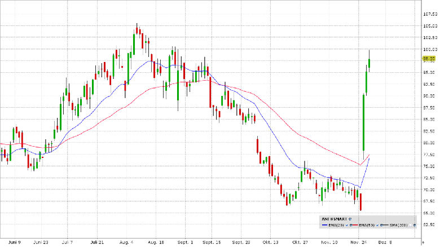Screen dimensions: 440x247
Task: Click the blue EMA(20) line swatch in legend
Action: tap(325, 225)
